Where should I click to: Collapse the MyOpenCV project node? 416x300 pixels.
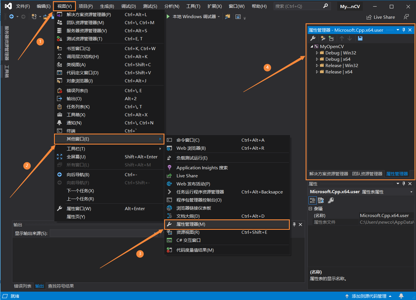click(x=311, y=46)
